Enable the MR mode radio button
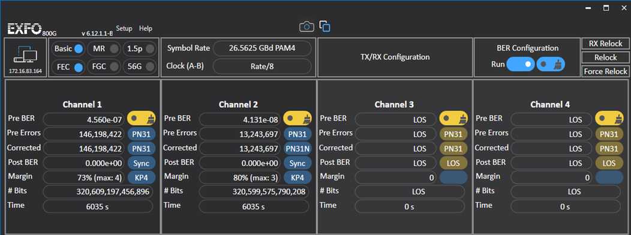Screen dimensions: 631x235 point(115,49)
